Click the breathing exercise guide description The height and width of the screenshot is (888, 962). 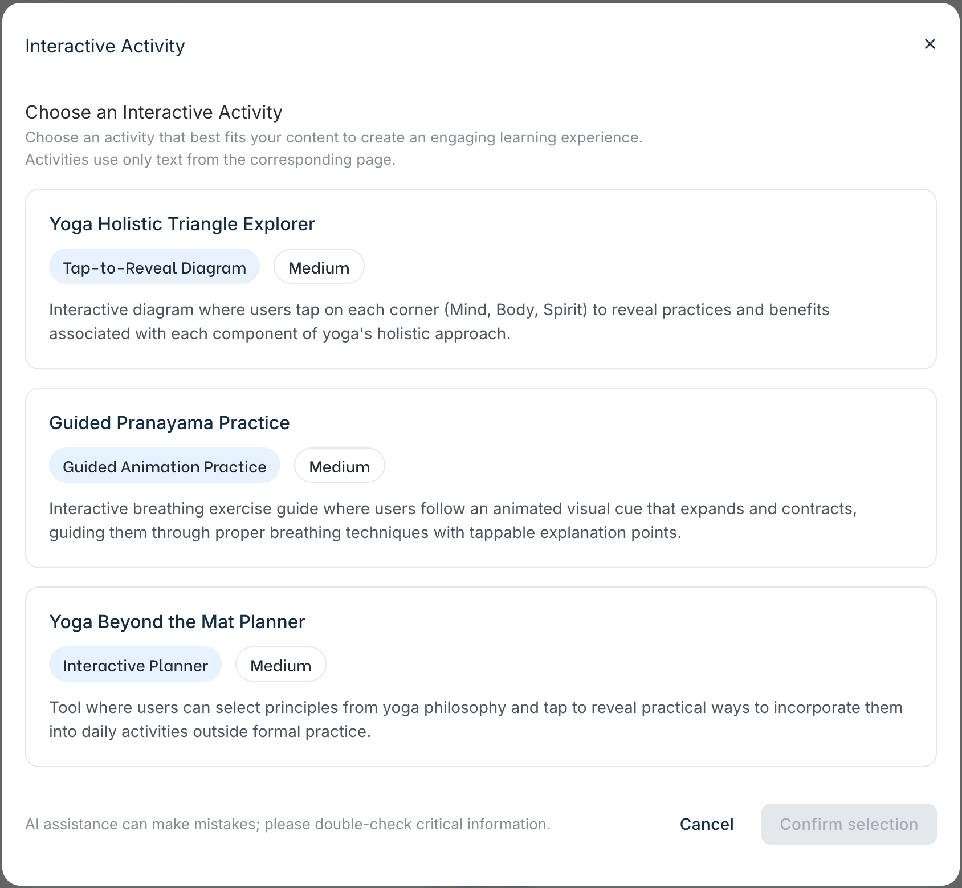pos(453,520)
